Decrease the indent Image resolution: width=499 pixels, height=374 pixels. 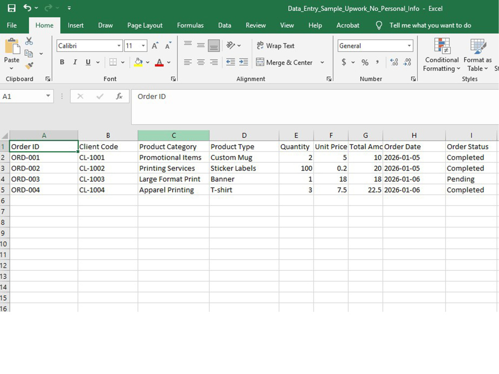click(x=231, y=62)
